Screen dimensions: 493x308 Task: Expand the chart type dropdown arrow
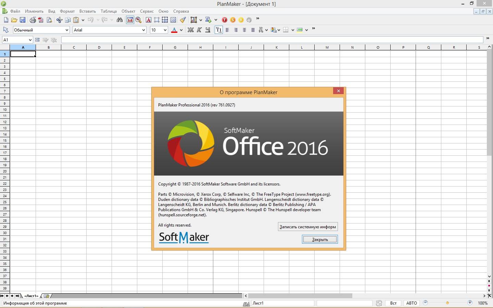coord(201,20)
